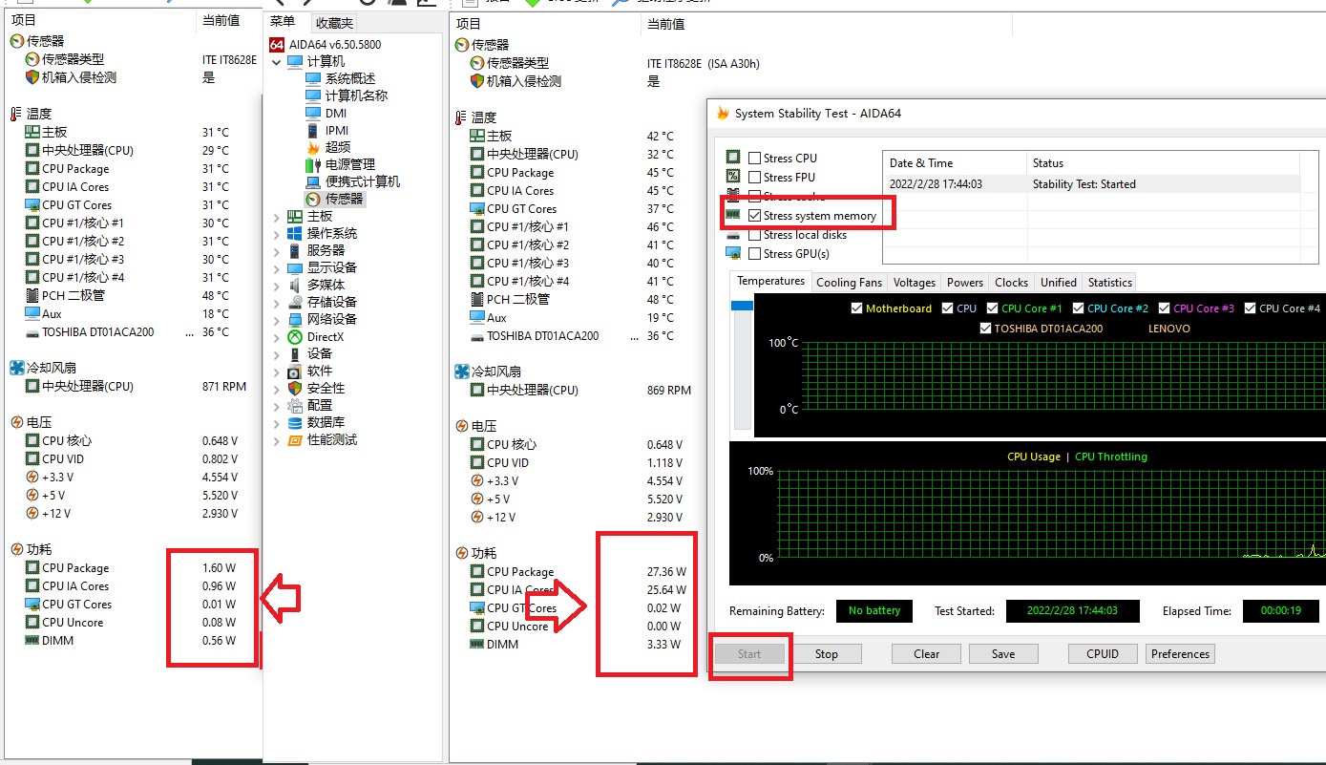The height and width of the screenshot is (765, 1326).
Task: Toggle the Motherboard temperature graph checkbox
Action: pyautogui.click(x=856, y=308)
